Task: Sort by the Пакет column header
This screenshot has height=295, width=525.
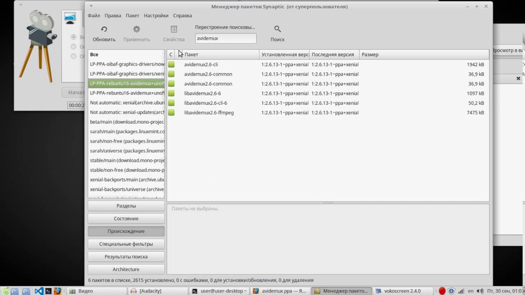Action: click(x=221, y=54)
